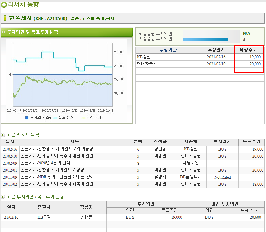266x232 pixels.
Task: Click the N/A 키움증권 투자의견 value
Action: point(246,33)
